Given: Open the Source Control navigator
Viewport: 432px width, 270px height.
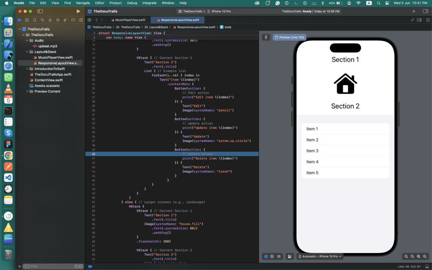Looking at the screenshot, I should tap(27, 20).
